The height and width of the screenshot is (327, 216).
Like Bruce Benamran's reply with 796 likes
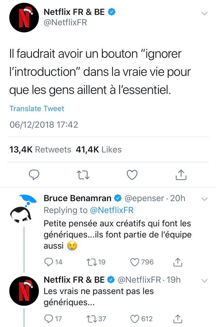coord(136,262)
